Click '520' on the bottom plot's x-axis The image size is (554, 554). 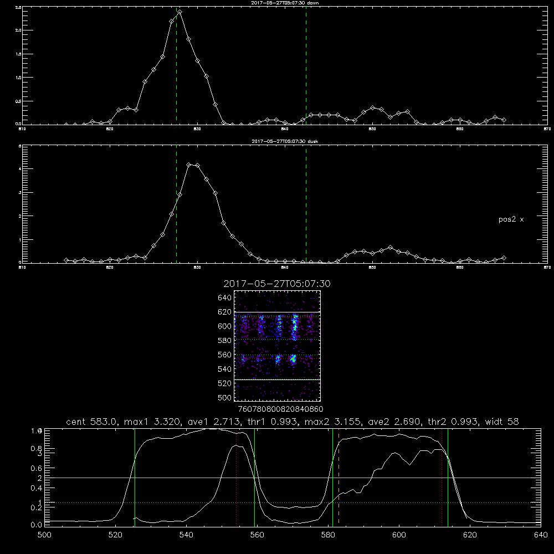coord(115,535)
